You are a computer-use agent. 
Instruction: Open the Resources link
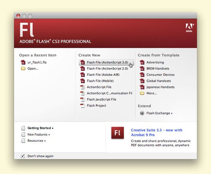click(37, 141)
